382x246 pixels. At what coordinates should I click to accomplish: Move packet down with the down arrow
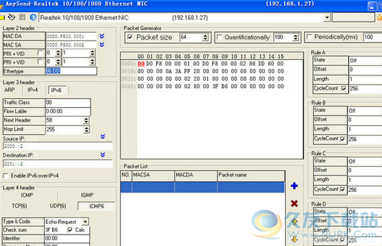[295, 239]
